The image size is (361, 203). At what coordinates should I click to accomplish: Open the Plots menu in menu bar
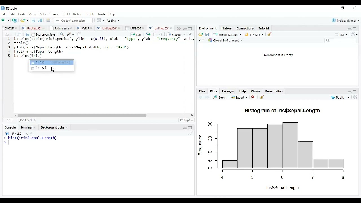42,14
